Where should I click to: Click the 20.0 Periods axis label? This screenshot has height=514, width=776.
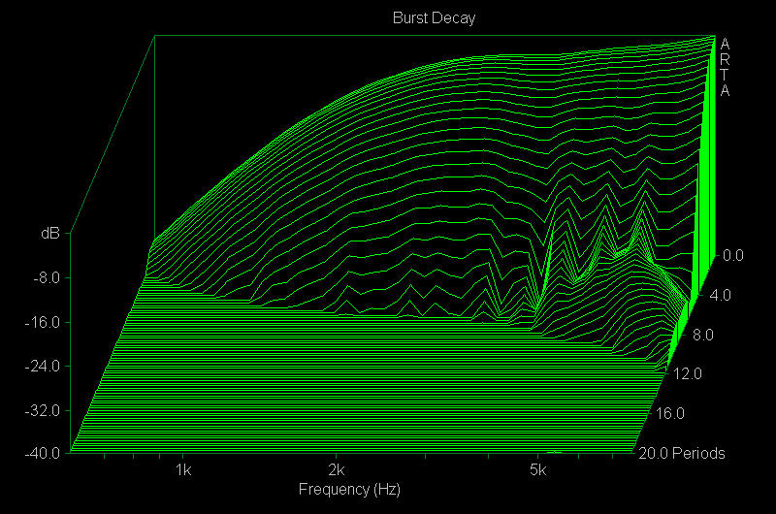(680, 453)
